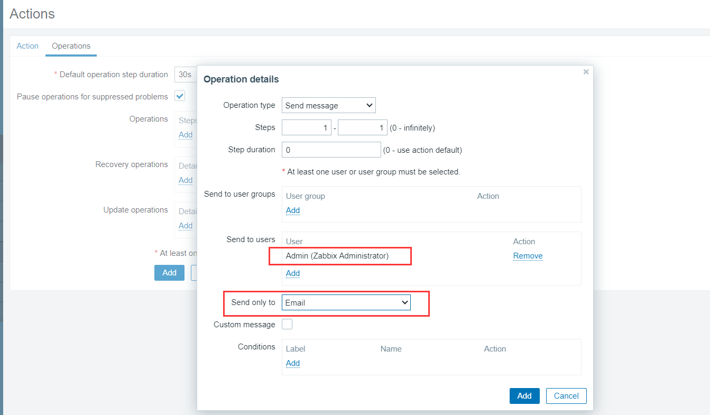Image resolution: width=710 pixels, height=415 pixels.
Task: Switch to the Action tab
Action: pos(27,46)
